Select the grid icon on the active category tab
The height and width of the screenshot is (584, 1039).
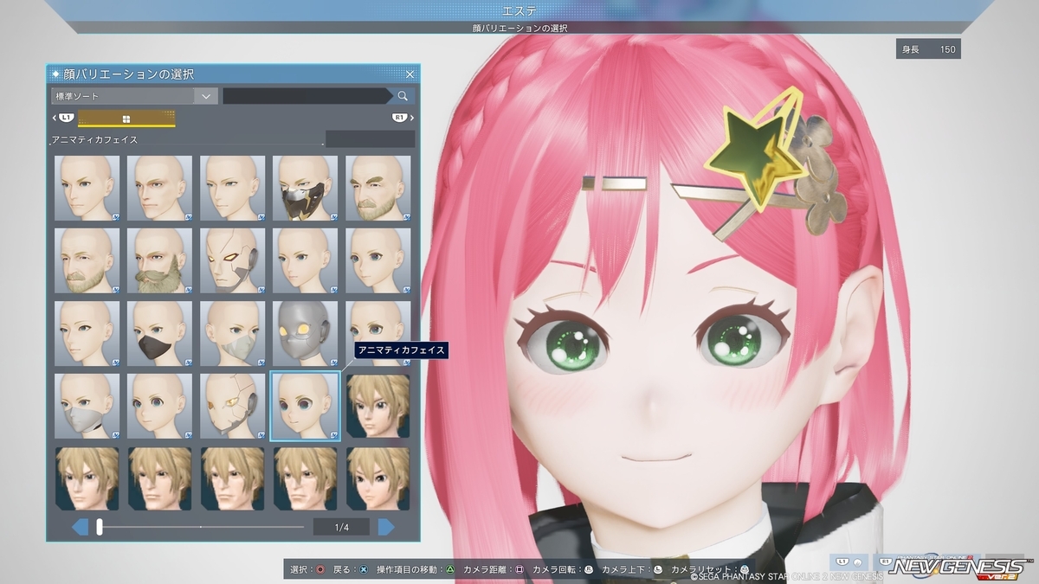point(126,118)
